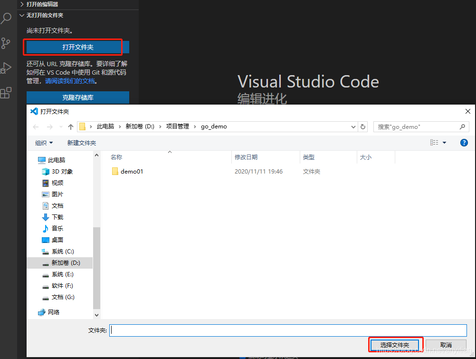Open the Source Control view icon
Viewport: 476px width, 359px height.
(x=6, y=43)
